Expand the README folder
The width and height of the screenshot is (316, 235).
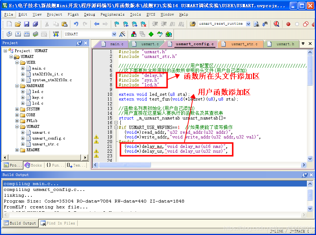point(17,150)
